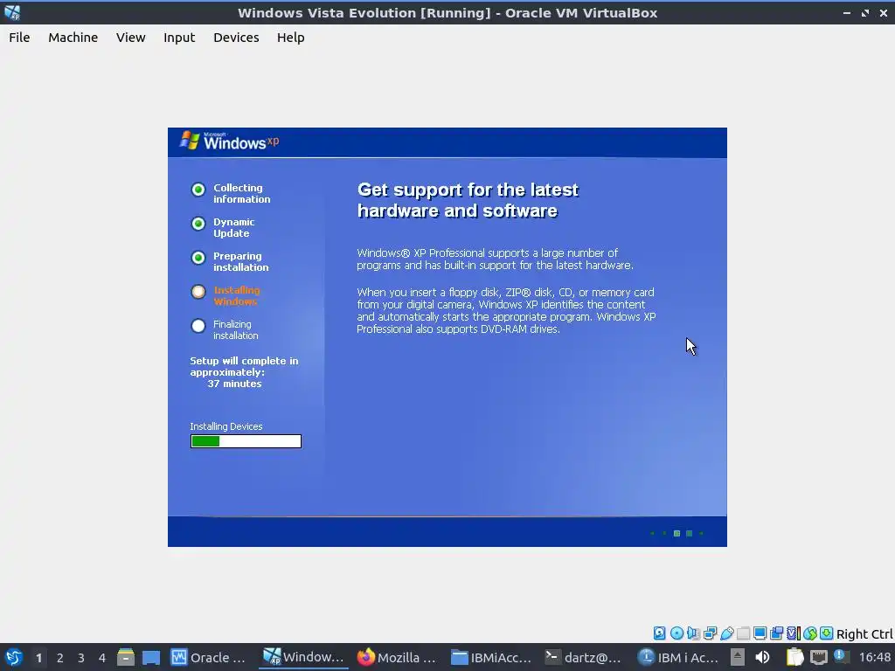Click the green setup activity squares
The width and height of the screenshot is (895, 671).
(677, 534)
